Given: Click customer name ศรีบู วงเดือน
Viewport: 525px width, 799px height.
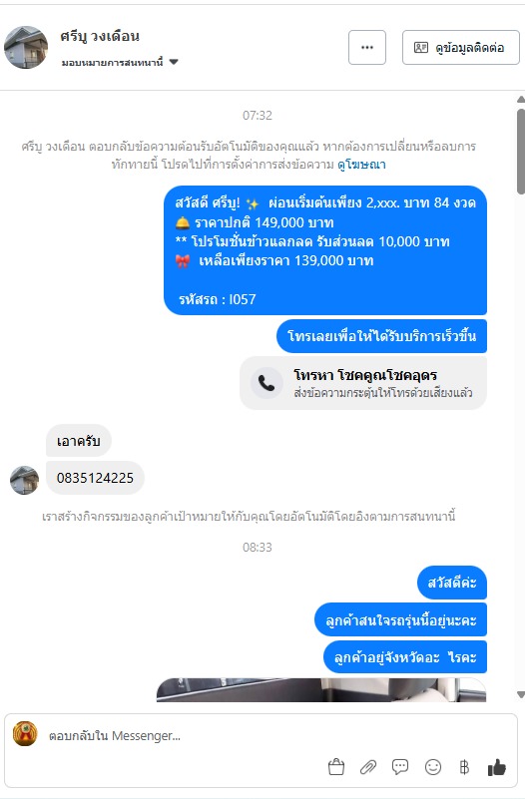Looking at the screenshot, I should pos(100,36).
